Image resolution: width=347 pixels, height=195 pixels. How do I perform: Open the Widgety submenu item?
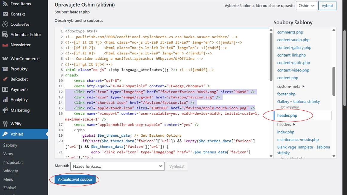tap(11, 171)
